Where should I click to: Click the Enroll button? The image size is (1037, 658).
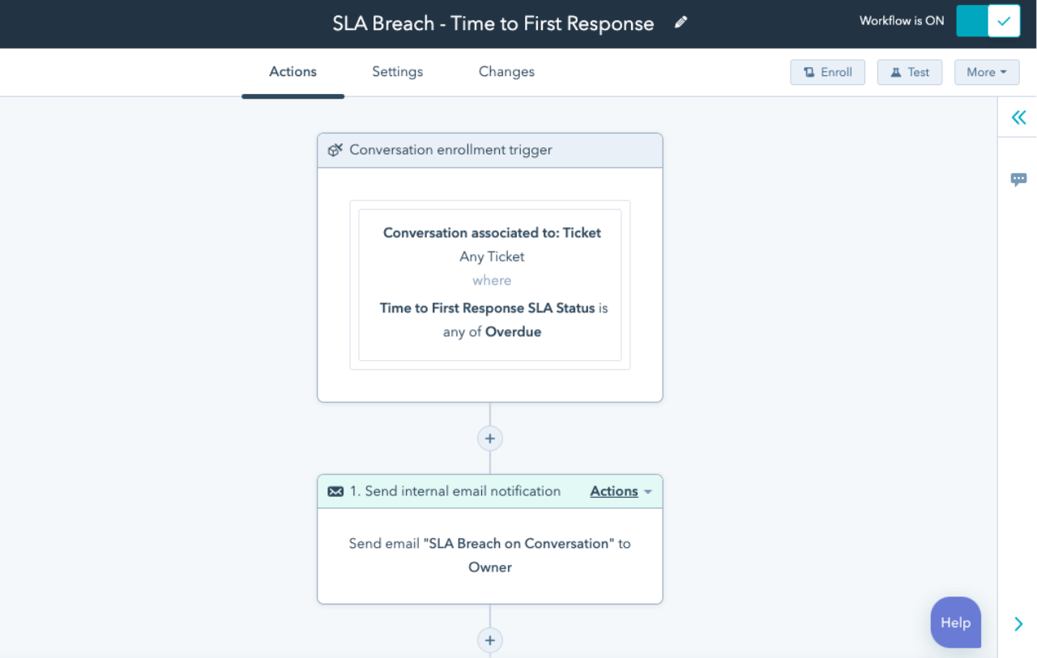pyautogui.click(x=827, y=72)
